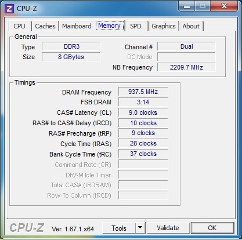The height and width of the screenshot is (240, 242).
Task: Click the CAS# Latency (CL) label
Action: (x=84, y=112)
